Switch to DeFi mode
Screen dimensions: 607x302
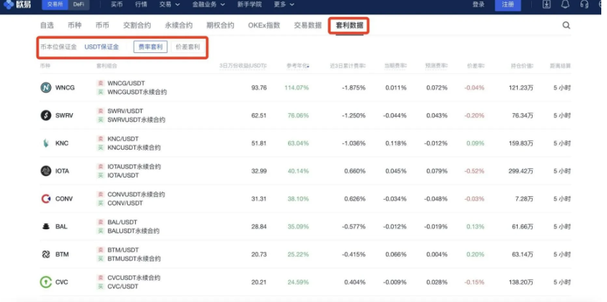(x=79, y=5)
